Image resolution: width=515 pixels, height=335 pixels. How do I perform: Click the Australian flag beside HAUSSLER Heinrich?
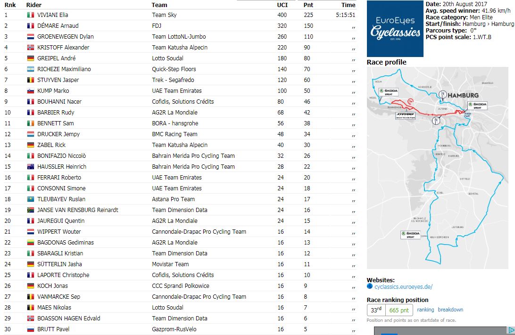(31, 166)
